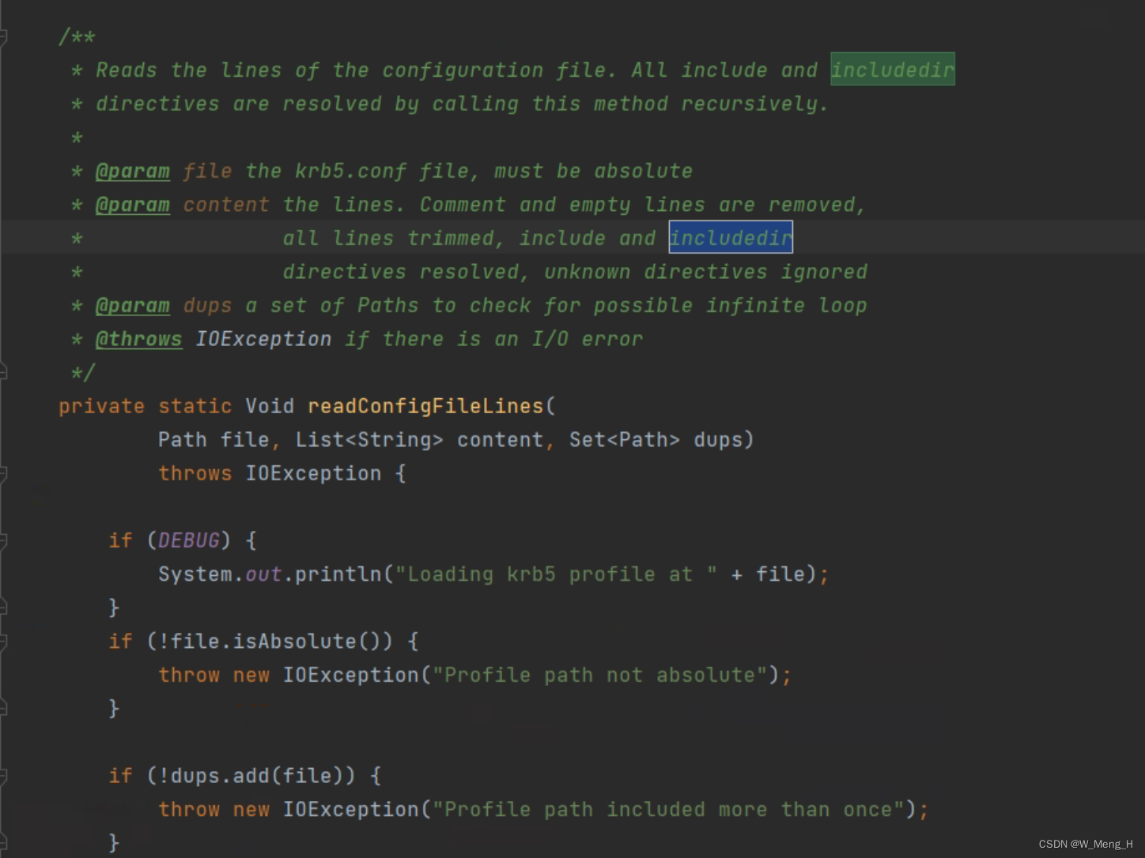Click 'dups.add' method call
The width and height of the screenshot is (1145, 858).
coord(219,776)
